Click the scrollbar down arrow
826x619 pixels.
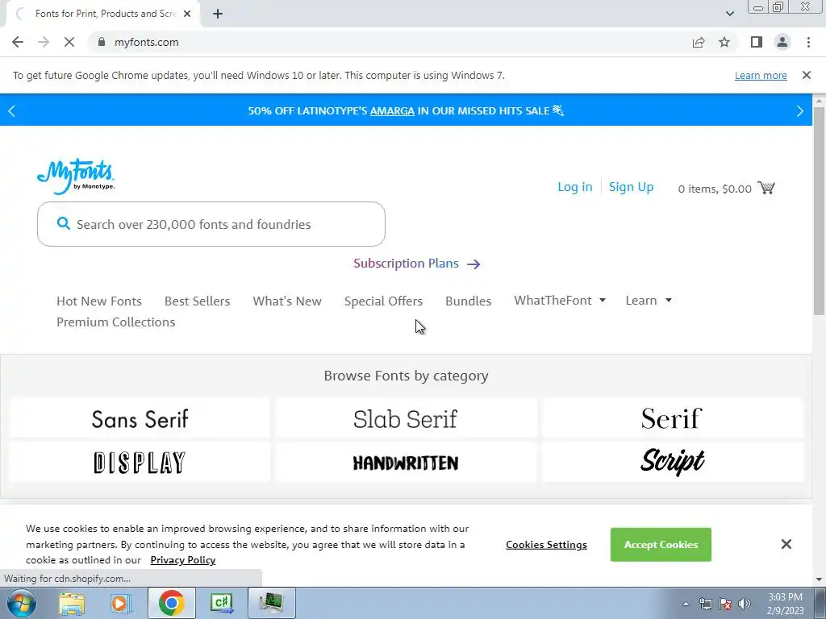(x=820, y=580)
